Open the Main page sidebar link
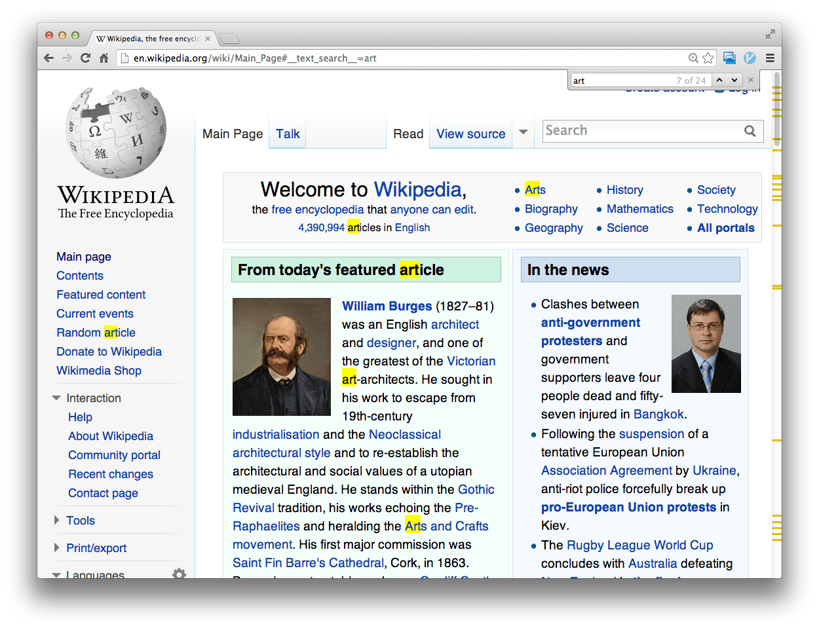This screenshot has height=630, width=819. [84, 257]
